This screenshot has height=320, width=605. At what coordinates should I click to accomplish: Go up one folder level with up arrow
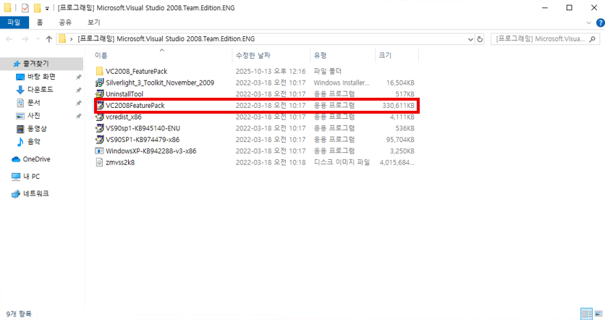(48, 38)
